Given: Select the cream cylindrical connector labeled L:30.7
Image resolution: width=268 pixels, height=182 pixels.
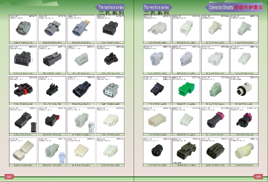Looking at the screenshot, I should (x=244, y=151).
